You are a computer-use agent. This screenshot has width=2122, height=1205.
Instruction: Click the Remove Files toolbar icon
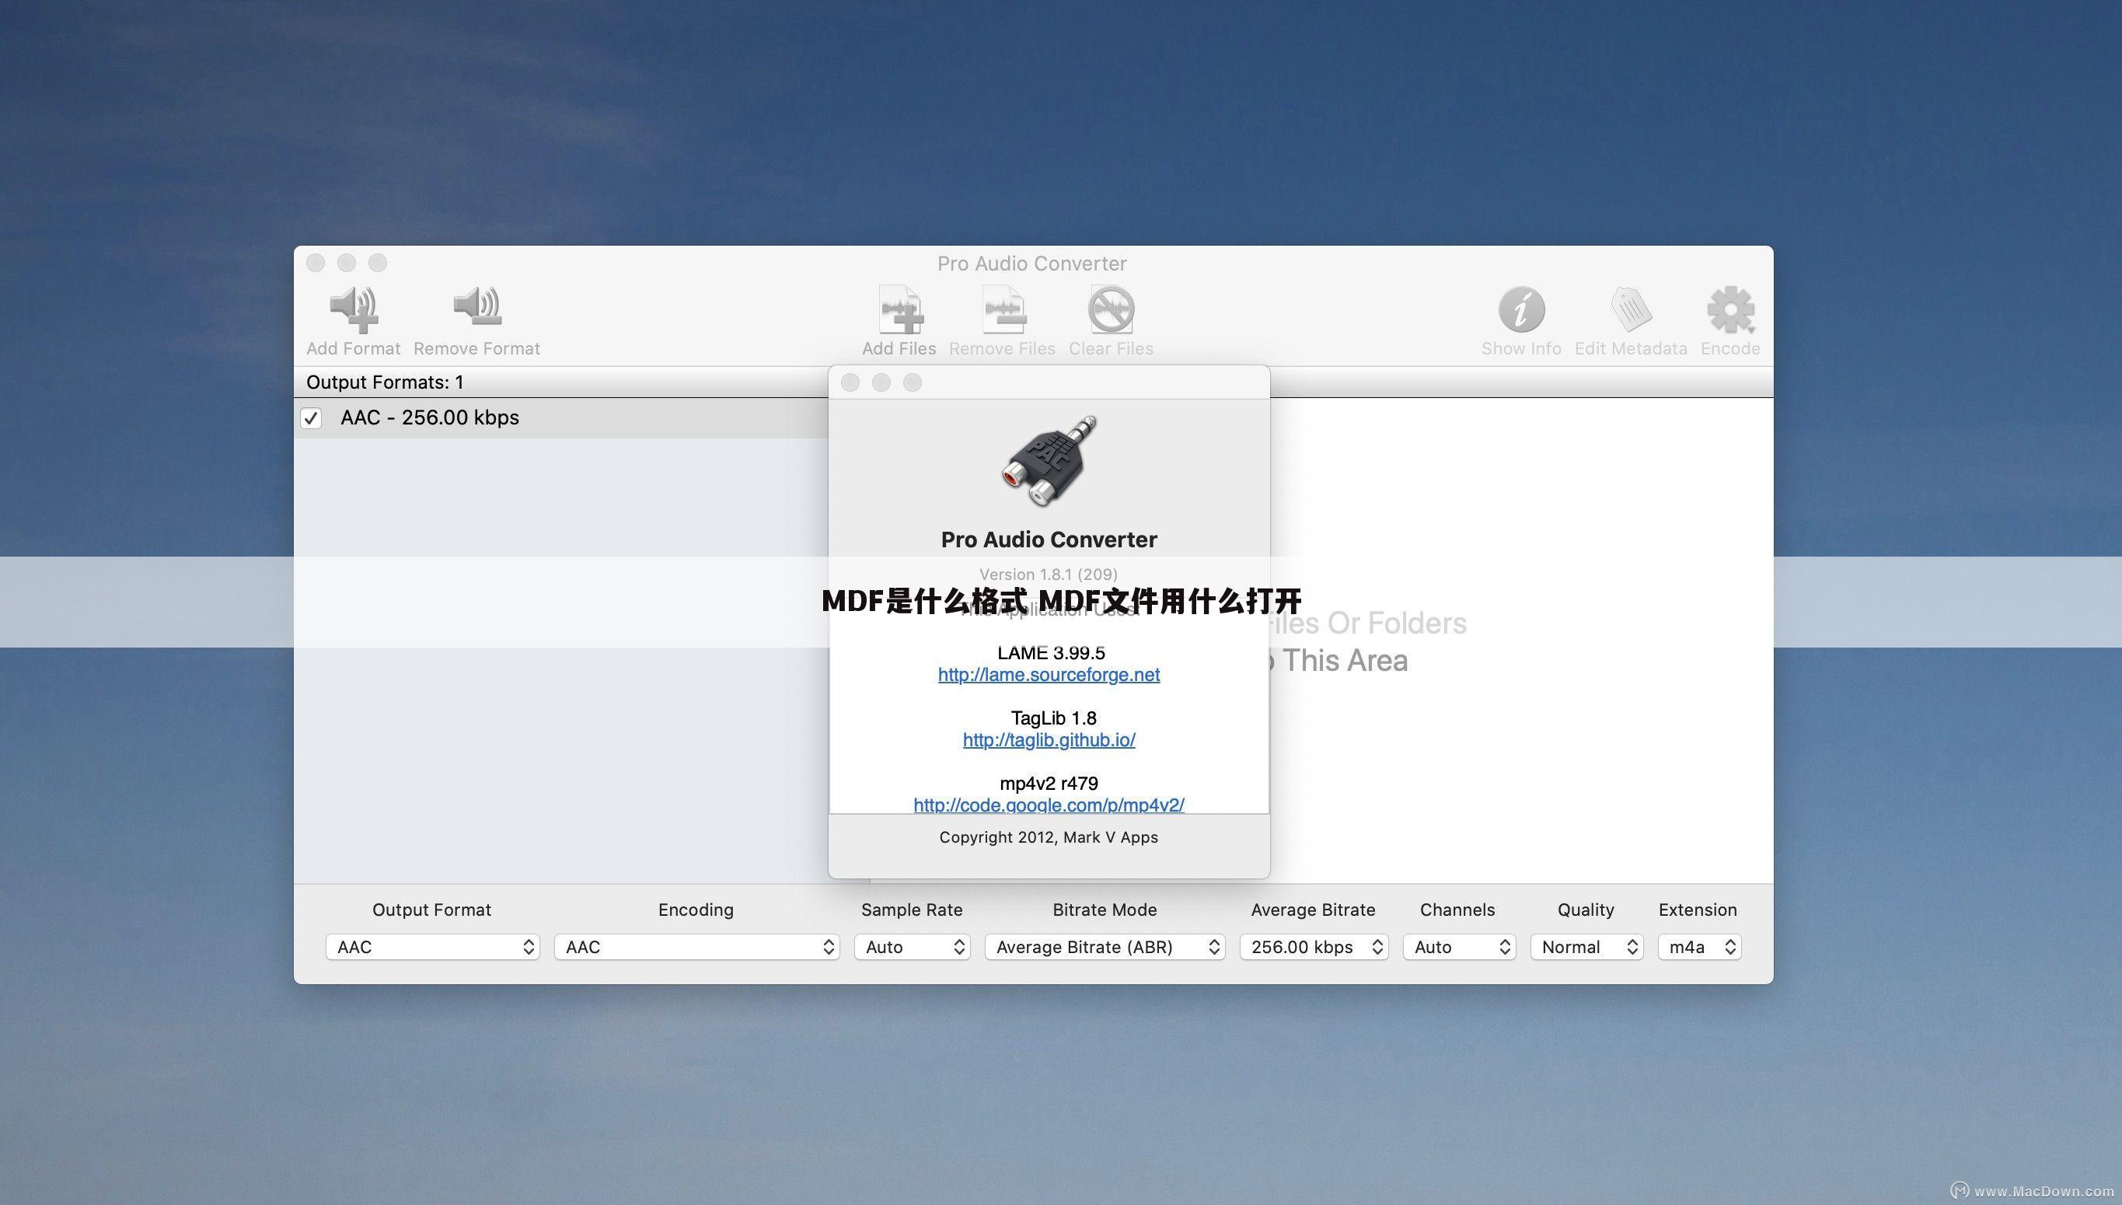coord(1003,309)
